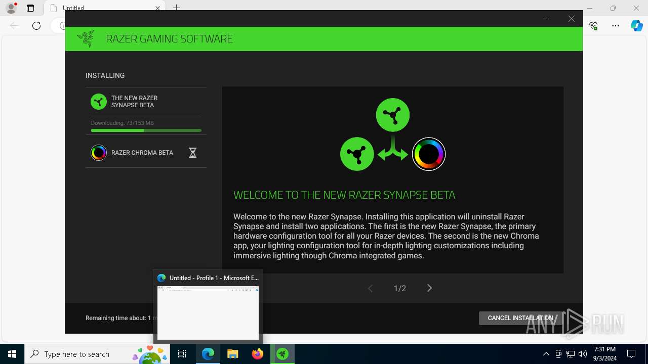Click the Edge Copilot icon
Screen dimensions: 648x364
[x=636, y=26]
